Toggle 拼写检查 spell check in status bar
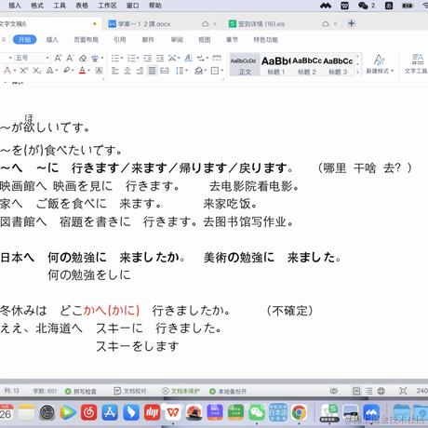 [81, 391]
